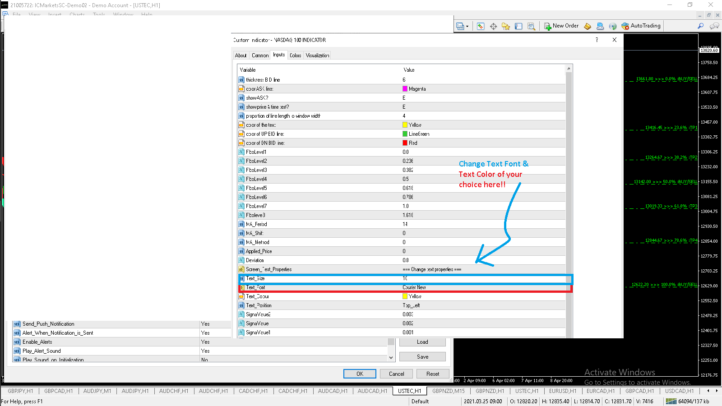This screenshot has height=406, width=722.
Task: Open the Data Window crosshair icon
Action: [493, 26]
